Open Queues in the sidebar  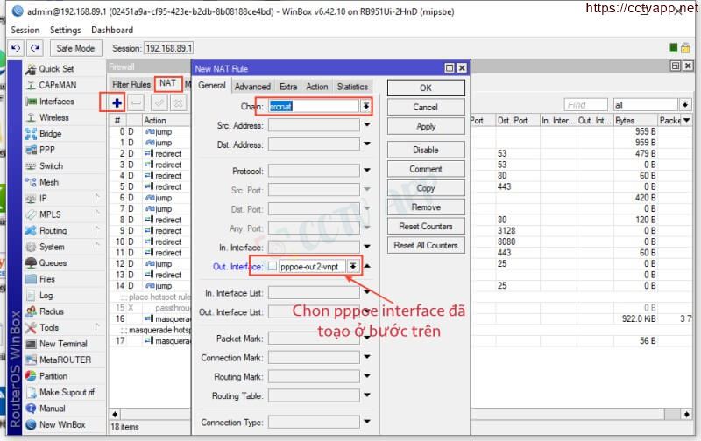pyautogui.click(x=52, y=262)
